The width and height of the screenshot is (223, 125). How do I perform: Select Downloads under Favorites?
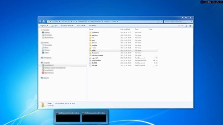pos(48,35)
